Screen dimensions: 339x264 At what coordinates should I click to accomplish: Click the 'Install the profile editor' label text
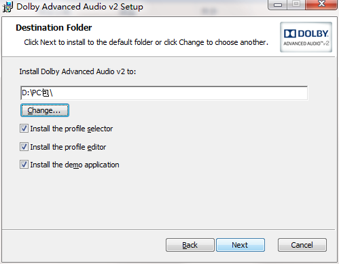(68, 147)
